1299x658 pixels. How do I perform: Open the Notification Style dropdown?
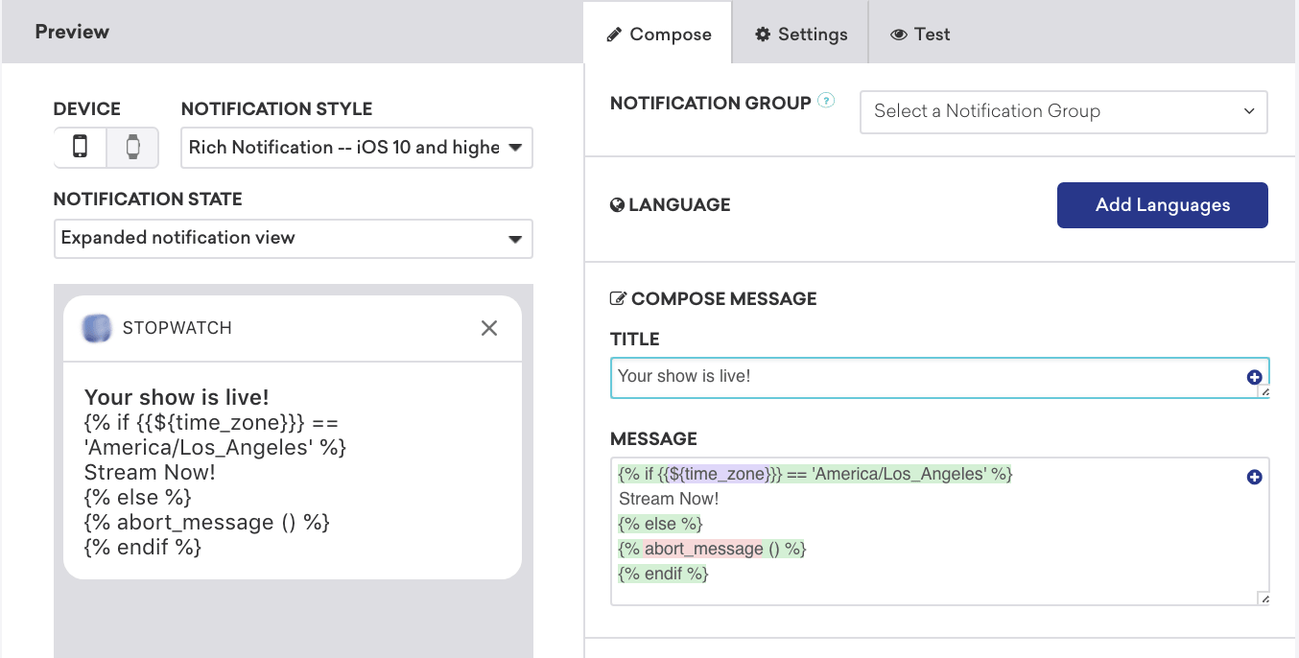click(x=356, y=148)
